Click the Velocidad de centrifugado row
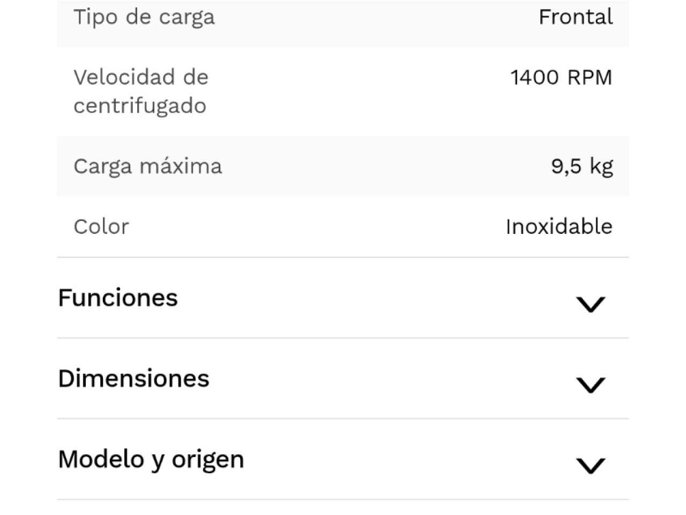686x515 pixels. point(343,91)
